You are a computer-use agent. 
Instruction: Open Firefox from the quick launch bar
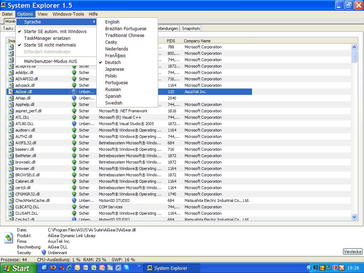(53, 268)
